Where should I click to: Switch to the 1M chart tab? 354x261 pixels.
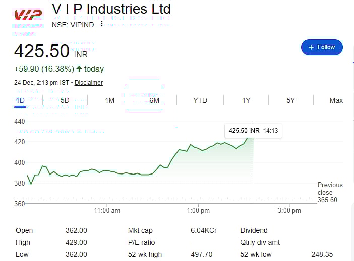click(109, 100)
